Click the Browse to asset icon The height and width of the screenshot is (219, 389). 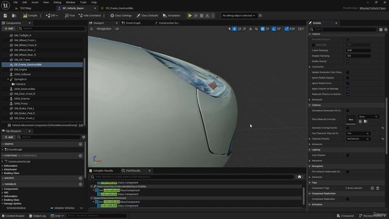click(x=14, y=16)
